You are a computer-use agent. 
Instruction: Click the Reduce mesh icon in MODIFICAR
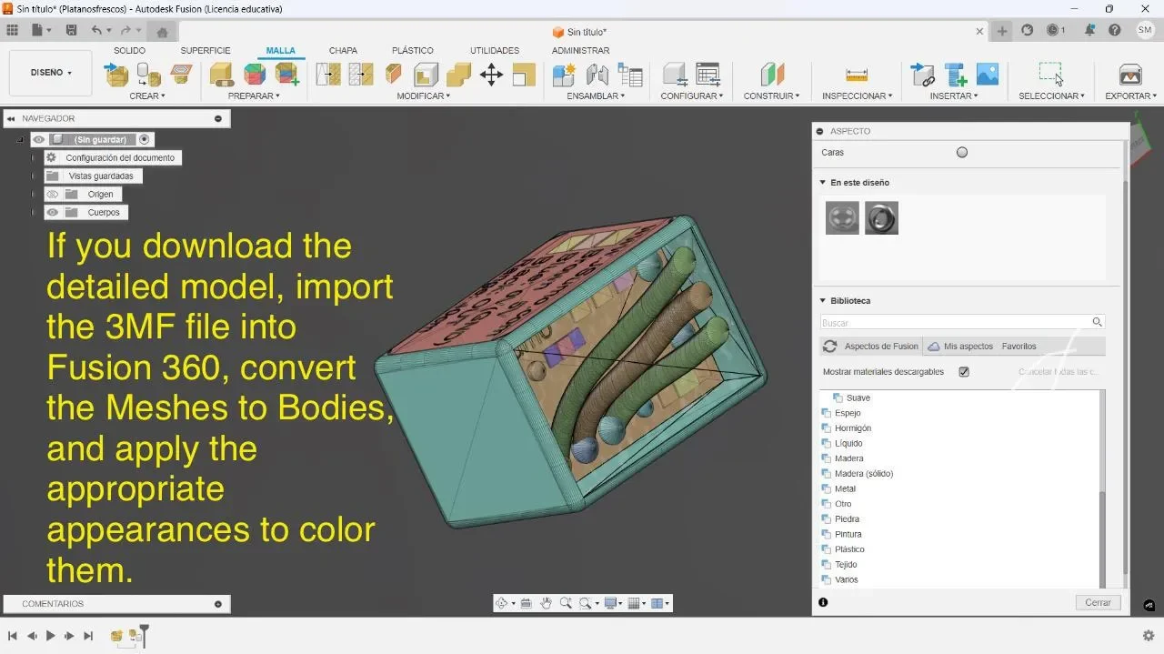pos(361,75)
